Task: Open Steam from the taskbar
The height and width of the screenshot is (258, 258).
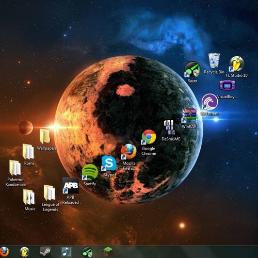Action: [x=45, y=252]
